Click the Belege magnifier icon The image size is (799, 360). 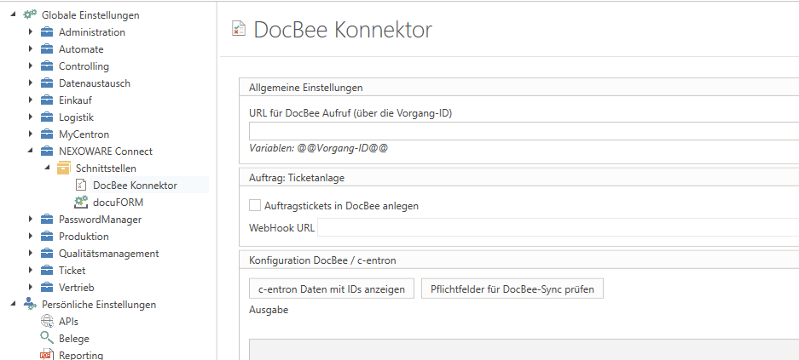point(47,338)
